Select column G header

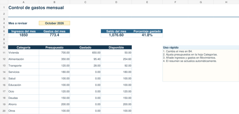tap(201, 2)
